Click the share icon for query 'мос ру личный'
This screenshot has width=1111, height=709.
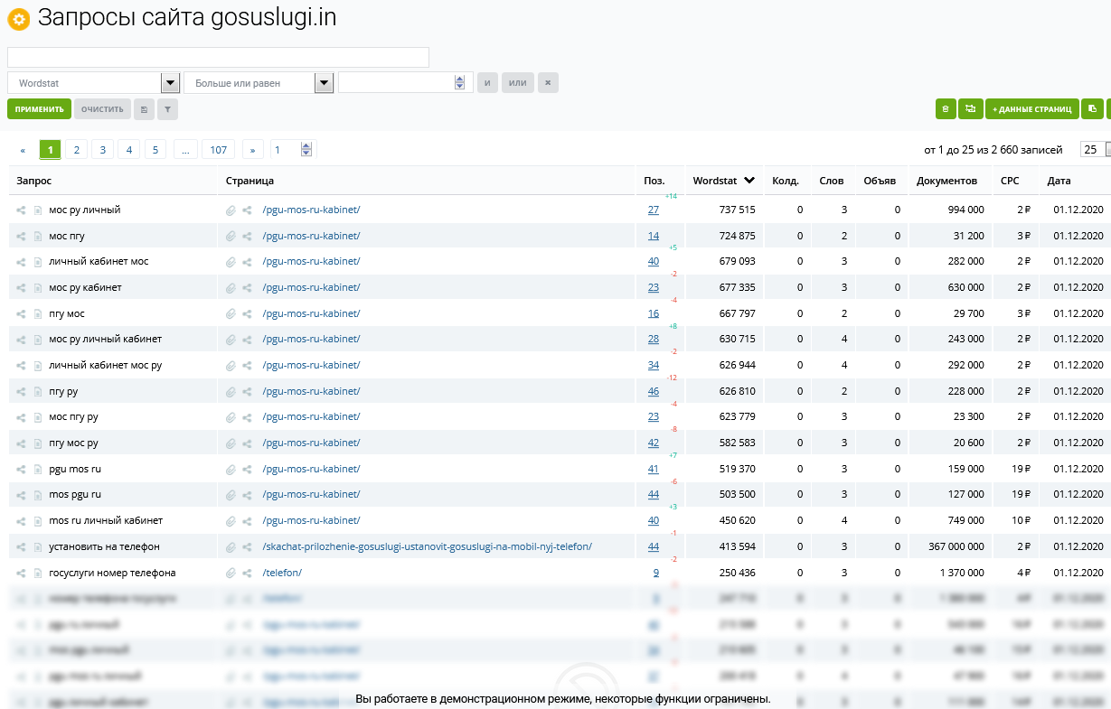pyautogui.click(x=22, y=210)
